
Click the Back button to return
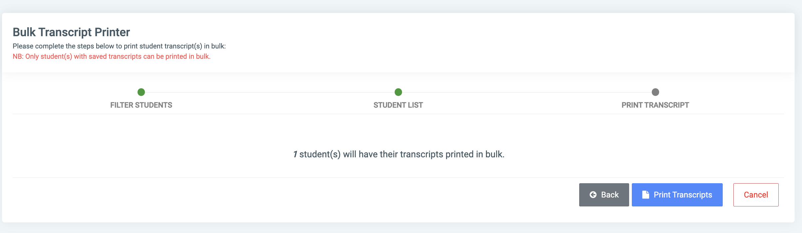[x=604, y=195]
